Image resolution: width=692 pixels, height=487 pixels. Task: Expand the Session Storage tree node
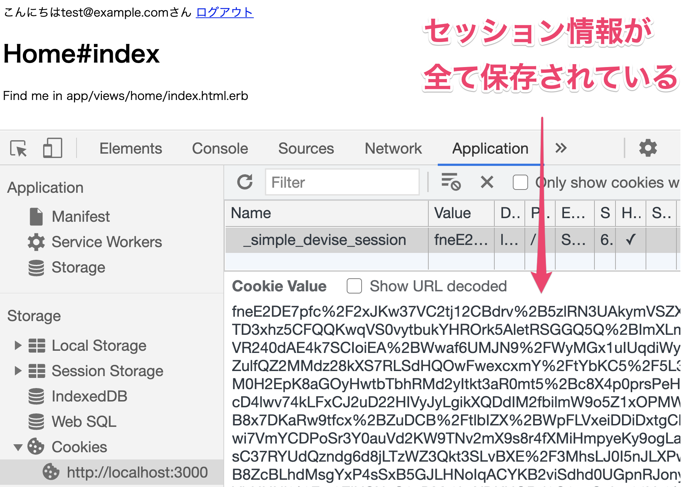pos(18,371)
